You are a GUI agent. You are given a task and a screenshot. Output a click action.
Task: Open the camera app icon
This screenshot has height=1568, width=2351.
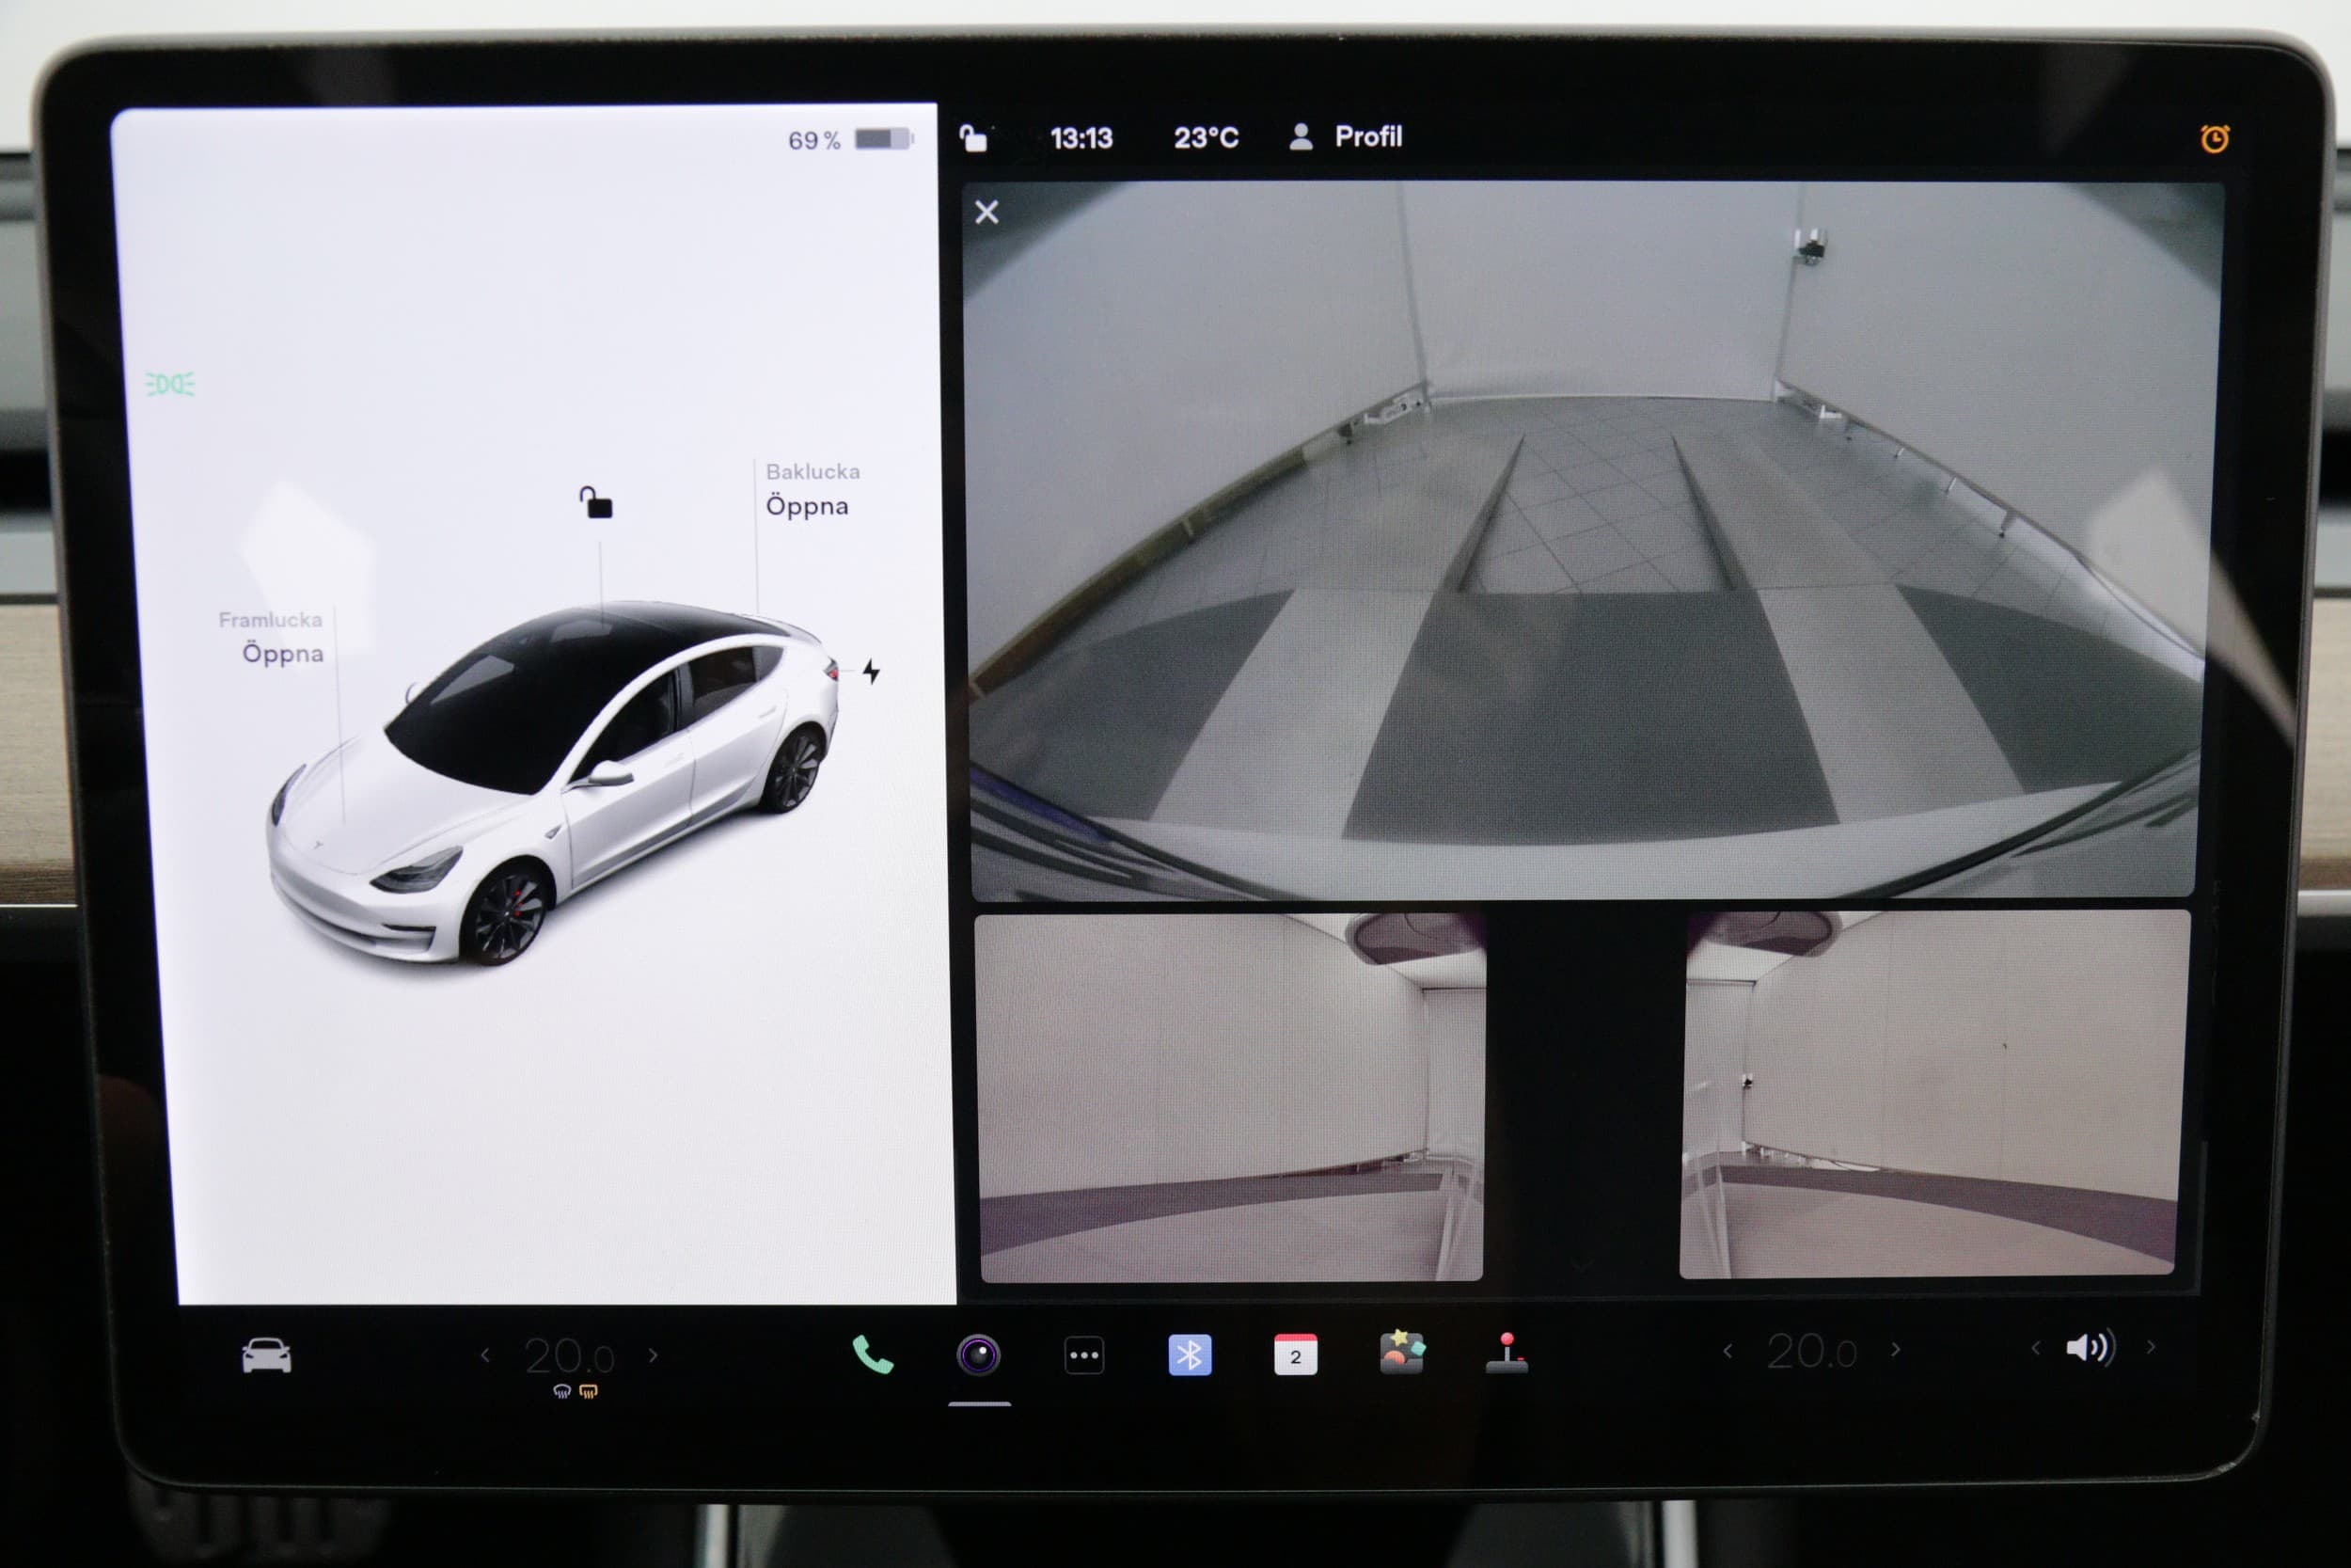(979, 1356)
